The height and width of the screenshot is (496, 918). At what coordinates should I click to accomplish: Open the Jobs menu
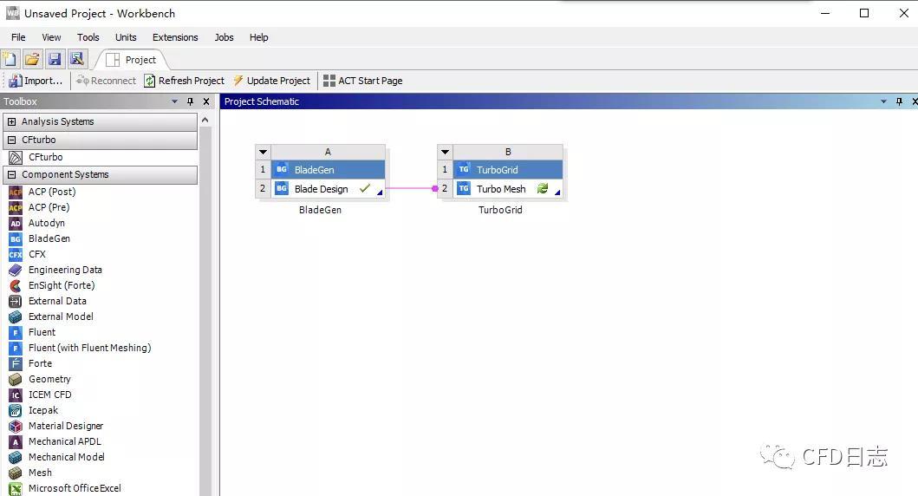coord(225,37)
